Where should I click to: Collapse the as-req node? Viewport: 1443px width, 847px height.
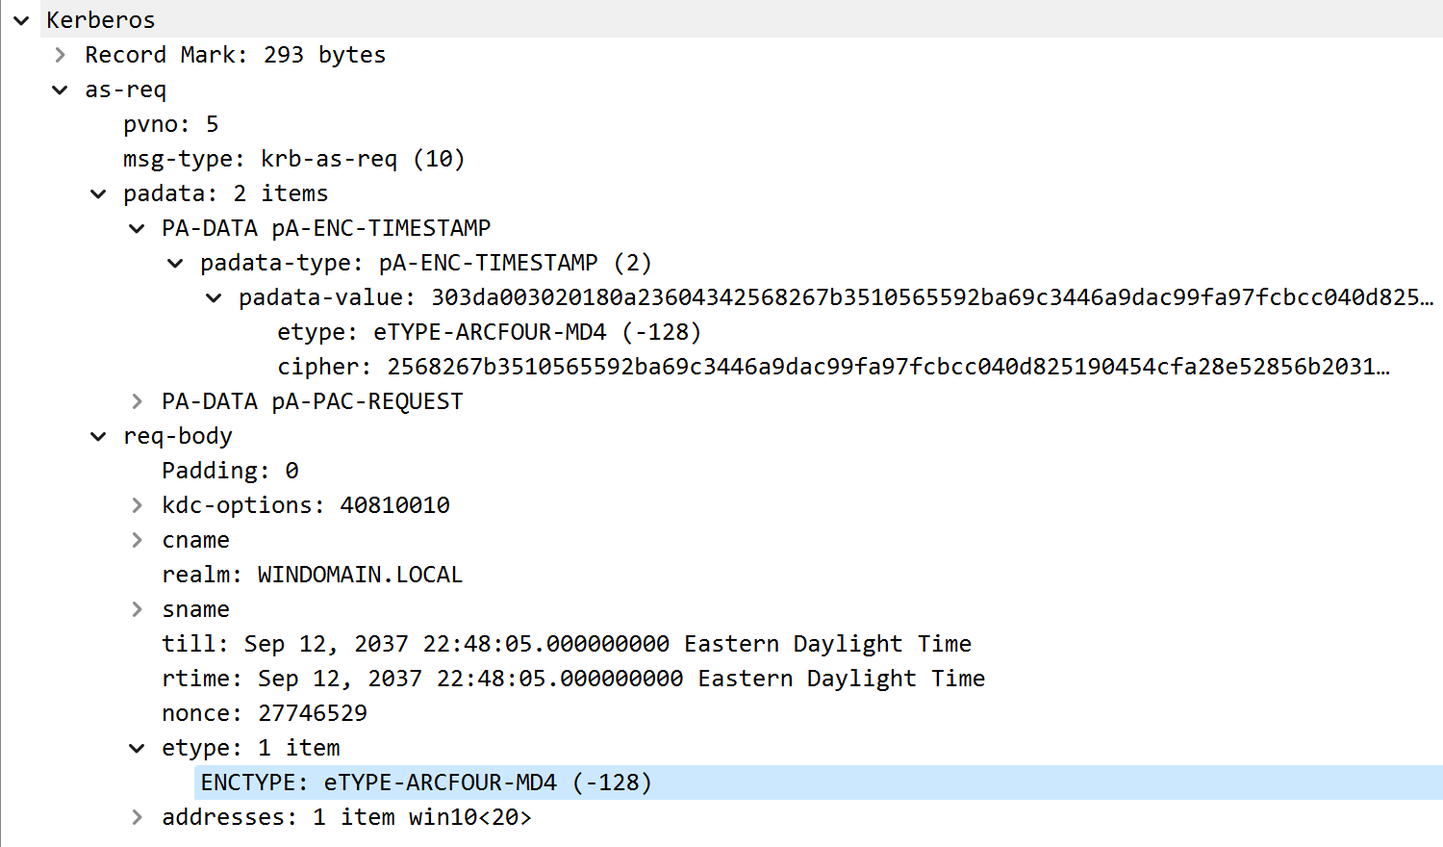[61, 90]
